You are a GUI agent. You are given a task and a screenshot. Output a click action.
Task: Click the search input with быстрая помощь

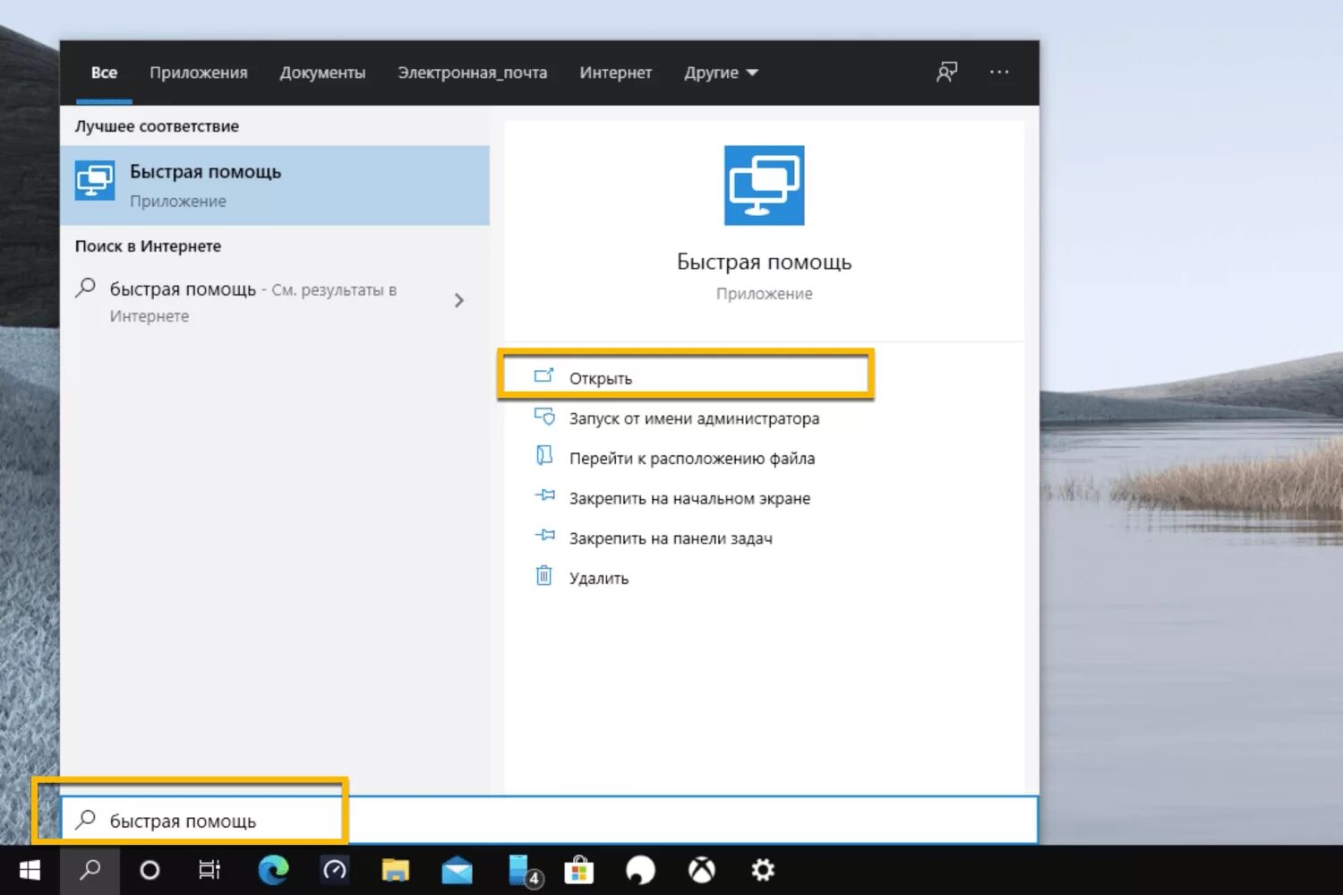(x=549, y=821)
